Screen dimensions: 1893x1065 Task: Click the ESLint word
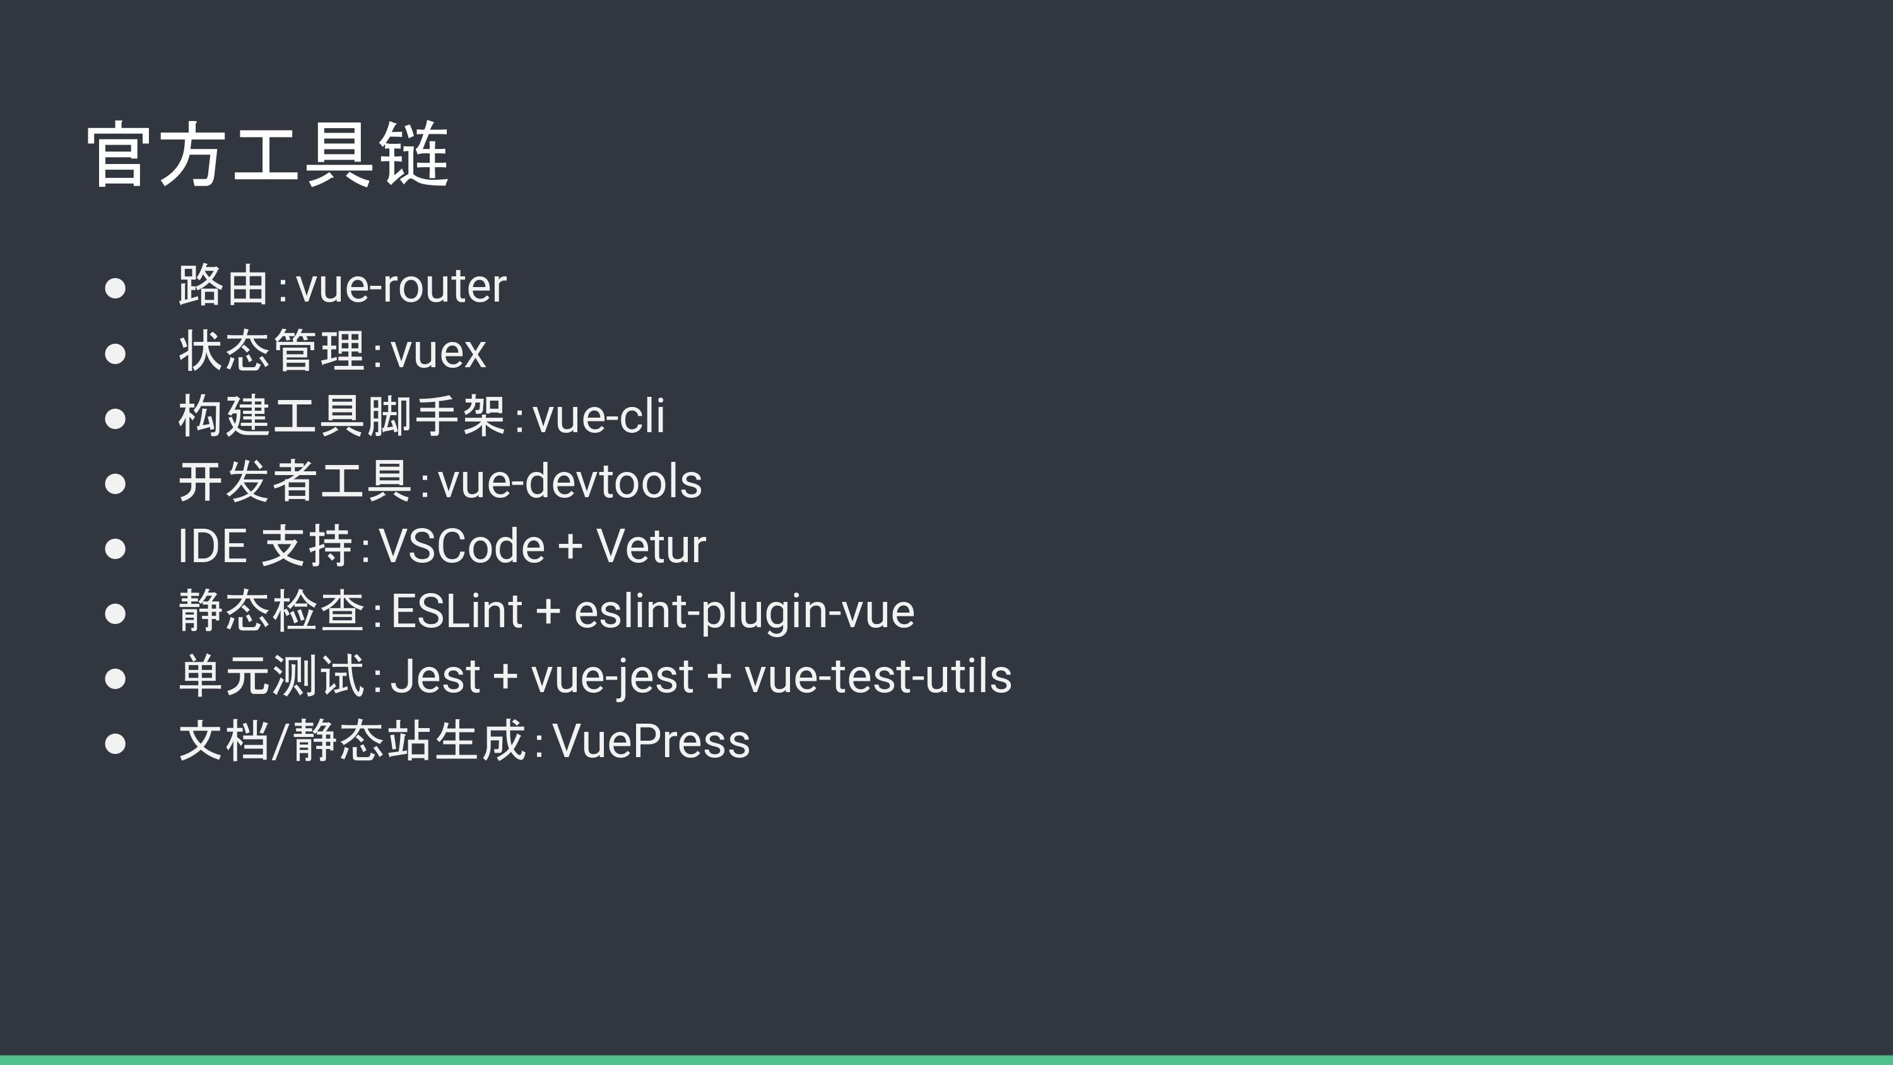pos(456,611)
